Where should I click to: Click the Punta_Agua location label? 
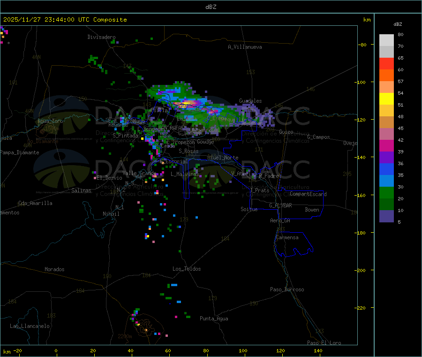tap(214, 319)
